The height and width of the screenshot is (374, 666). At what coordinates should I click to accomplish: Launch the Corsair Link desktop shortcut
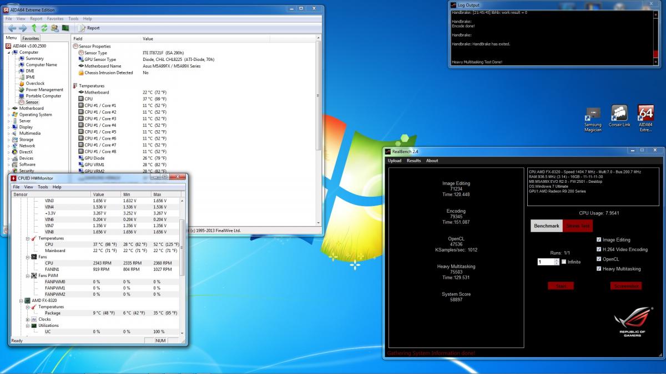click(619, 116)
